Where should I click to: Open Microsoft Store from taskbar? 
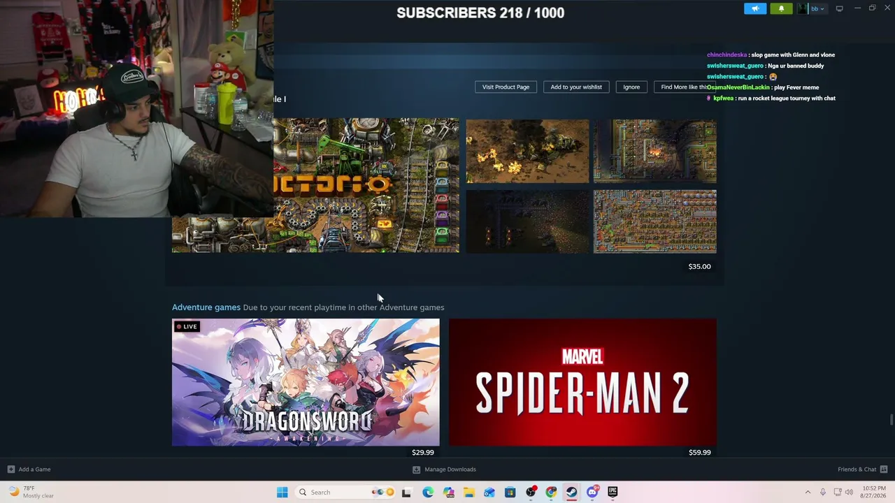click(x=510, y=493)
